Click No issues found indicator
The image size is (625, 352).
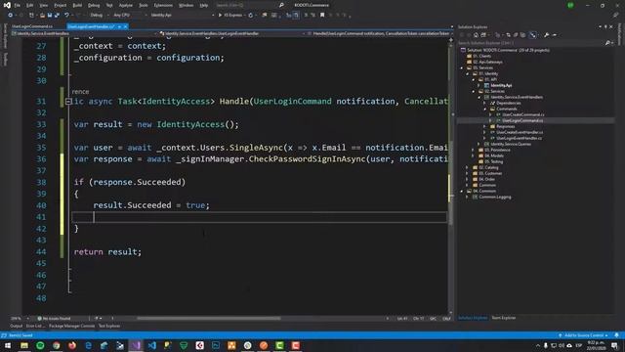coord(54,319)
